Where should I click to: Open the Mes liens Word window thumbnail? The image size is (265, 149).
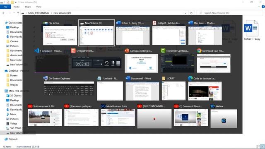point(205,36)
